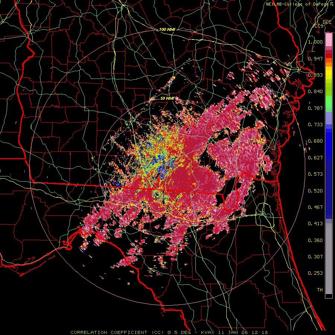This screenshot has height=335, width=335.
Task: Select the 0.467 legend value
Action: [315, 207]
